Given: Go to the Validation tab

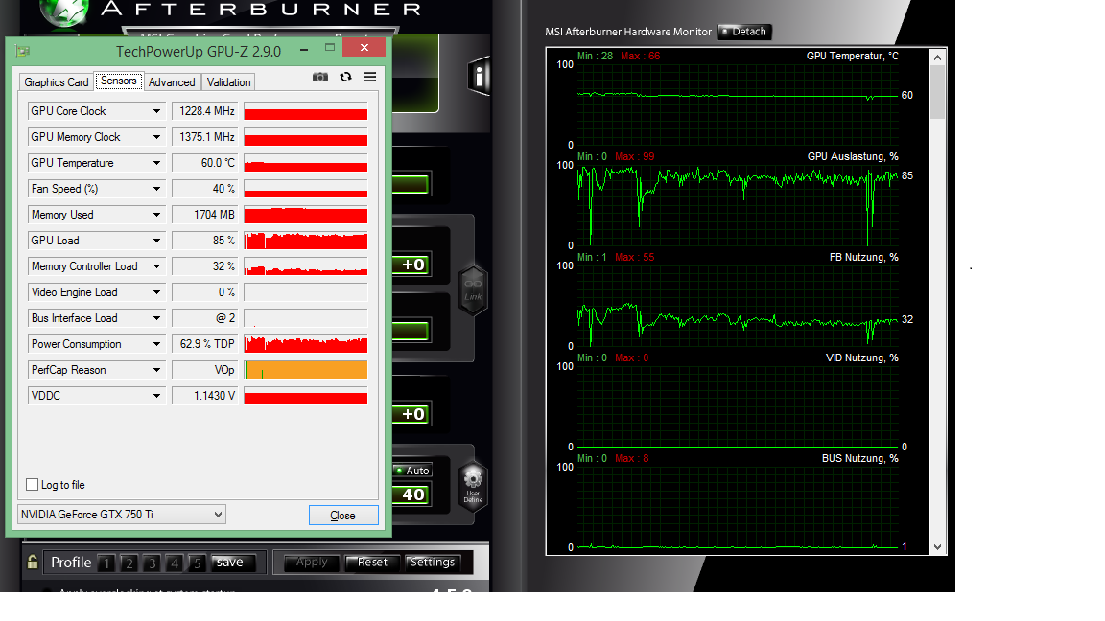Looking at the screenshot, I should coord(228,82).
